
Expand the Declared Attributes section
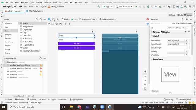pos(152,32)
